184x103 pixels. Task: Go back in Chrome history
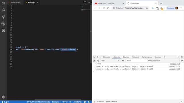click(x=95, y=8)
